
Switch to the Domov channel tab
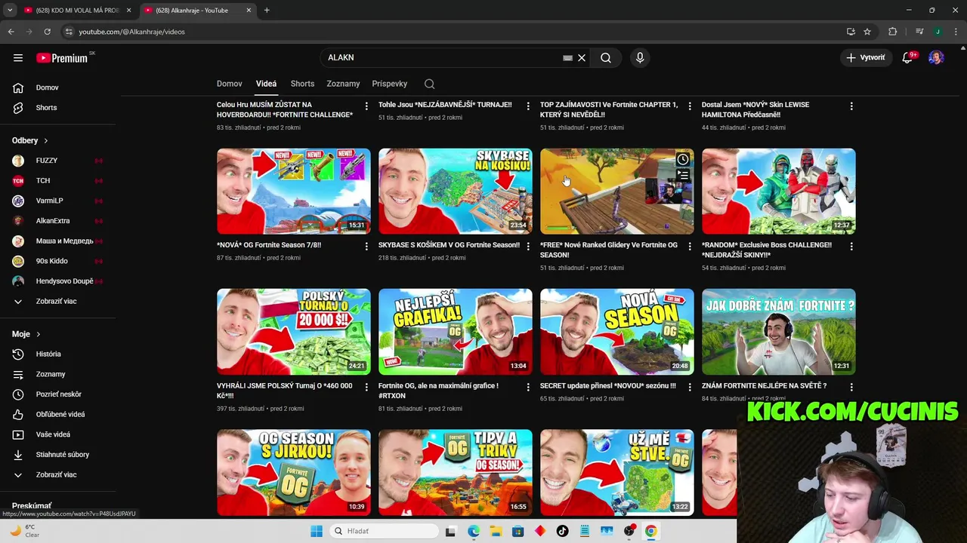point(229,84)
